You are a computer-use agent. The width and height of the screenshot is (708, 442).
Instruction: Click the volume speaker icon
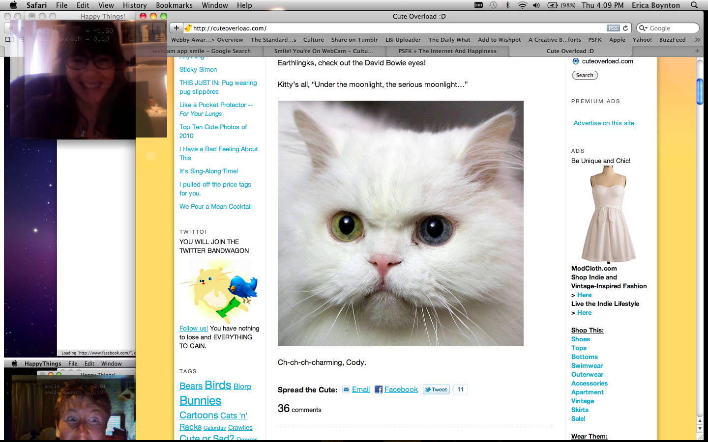click(x=536, y=5)
